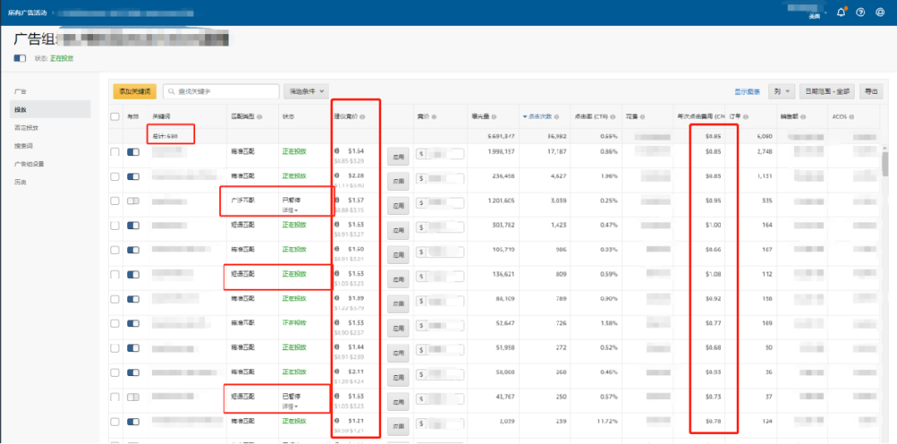Toggle the paused 广泛匹配 keyword switch on

(x=133, y=201)
